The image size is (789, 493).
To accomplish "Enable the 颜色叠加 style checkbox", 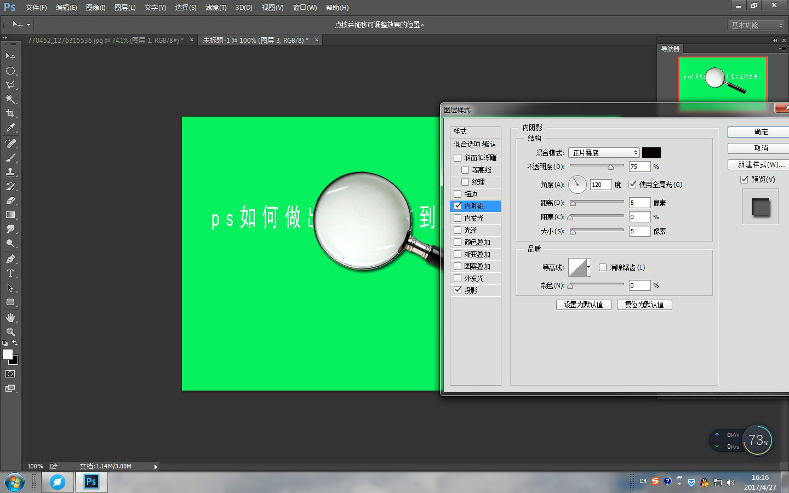I will tap(458, 242).
